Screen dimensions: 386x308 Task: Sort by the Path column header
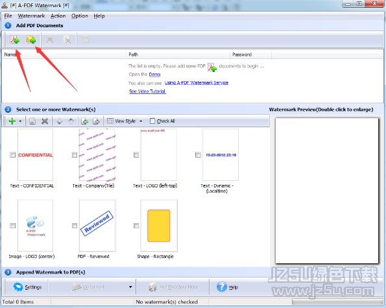178,54
